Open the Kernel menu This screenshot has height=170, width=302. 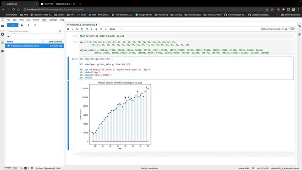(36, 20)
